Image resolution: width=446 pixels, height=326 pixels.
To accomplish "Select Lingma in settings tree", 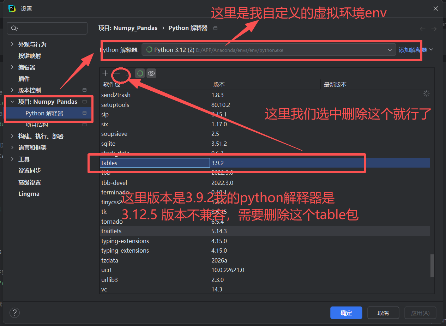I will (29, 194).
